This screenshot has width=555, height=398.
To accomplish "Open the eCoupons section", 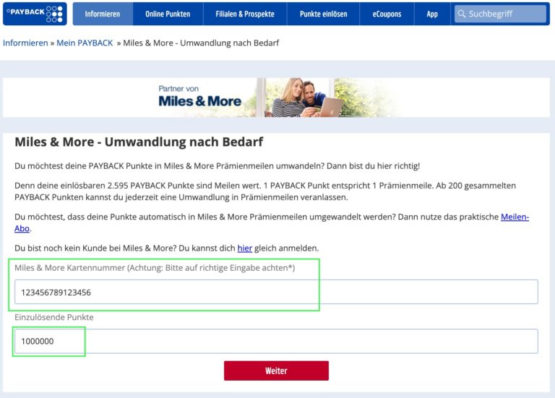I will tap(387, 14).
